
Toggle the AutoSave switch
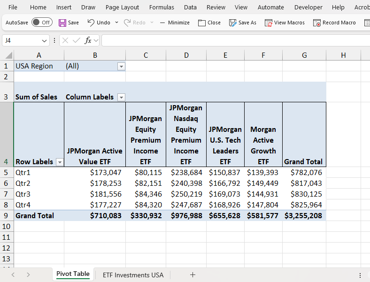(42, 23)
